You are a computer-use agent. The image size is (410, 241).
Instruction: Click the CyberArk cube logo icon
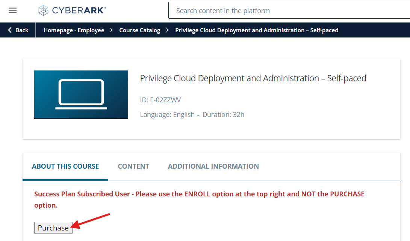tap(43, 10)
